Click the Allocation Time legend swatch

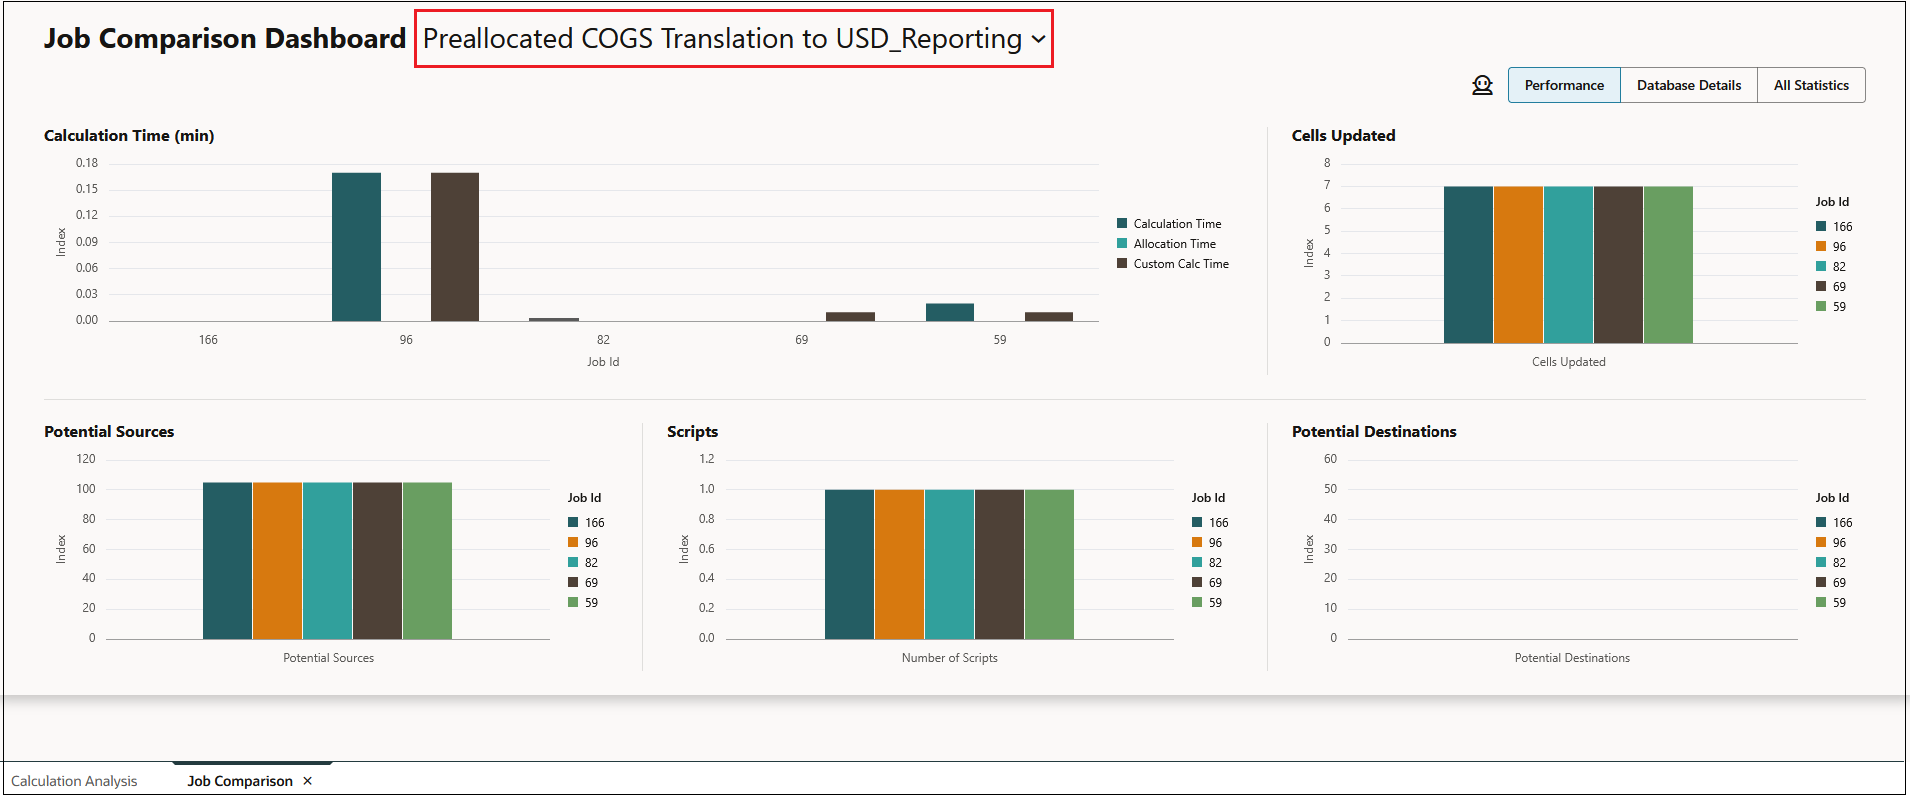pyautogui.click(x=1122, y=243)
